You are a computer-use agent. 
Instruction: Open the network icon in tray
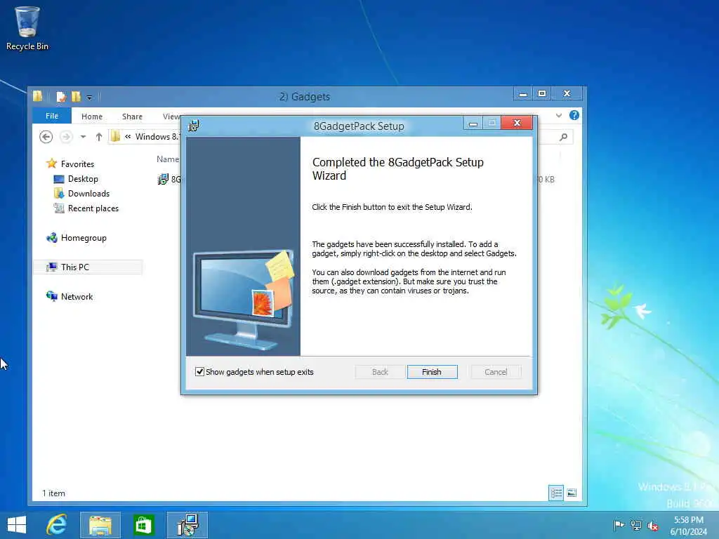tap(636, 525)
